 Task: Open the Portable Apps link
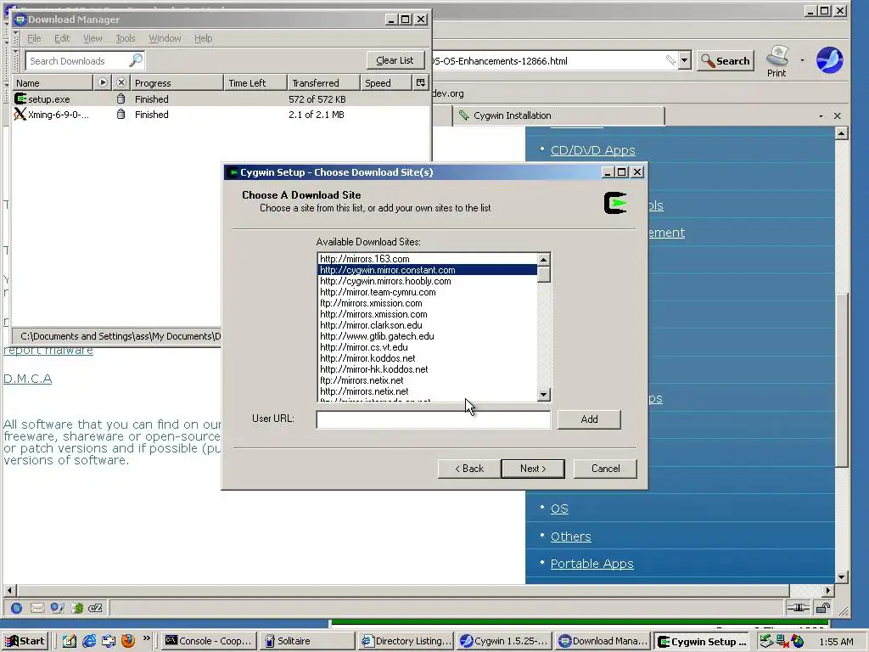coord(591,564)
